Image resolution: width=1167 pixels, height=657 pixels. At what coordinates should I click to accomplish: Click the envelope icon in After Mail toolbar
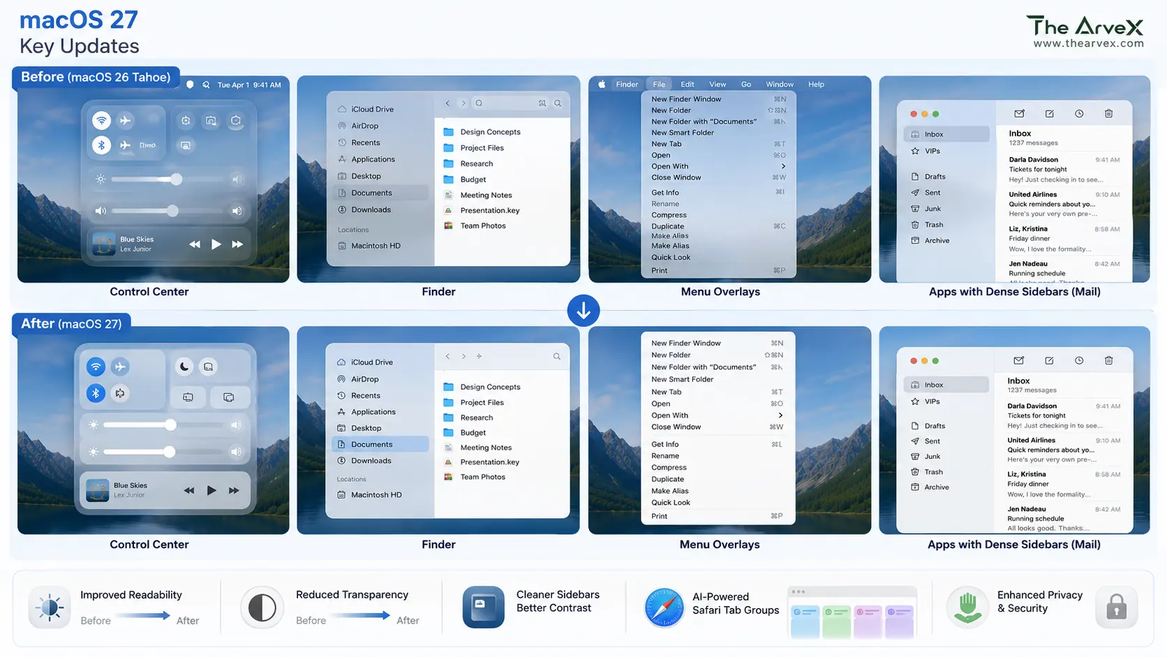click(1019, 360)
